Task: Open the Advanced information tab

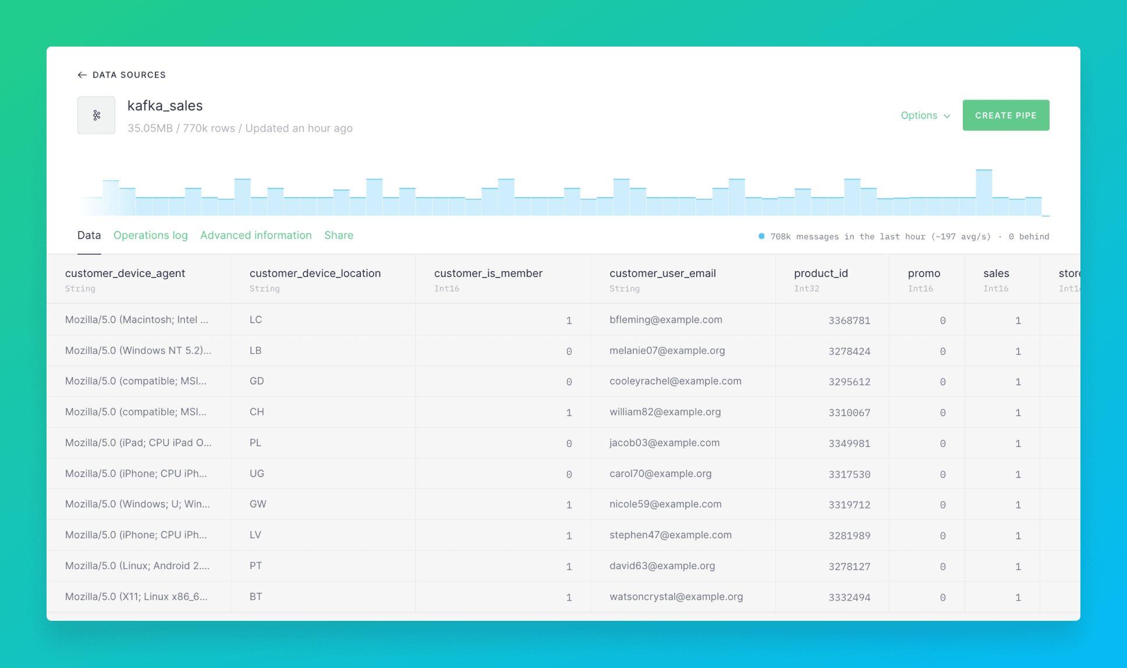Action: point(256,235)
